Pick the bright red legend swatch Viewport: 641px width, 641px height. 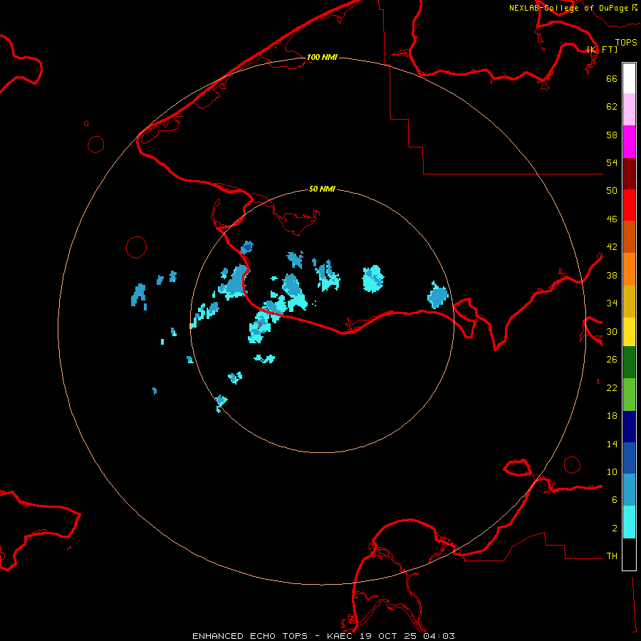(x=629, y=205)
